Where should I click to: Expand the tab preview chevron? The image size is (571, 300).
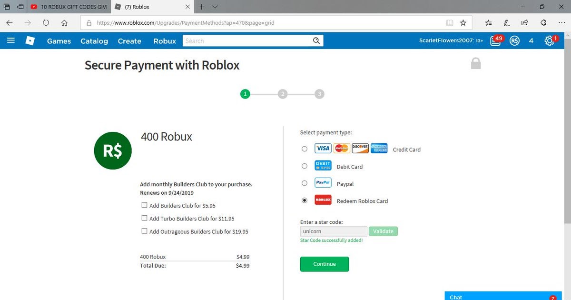coord(215,7)
